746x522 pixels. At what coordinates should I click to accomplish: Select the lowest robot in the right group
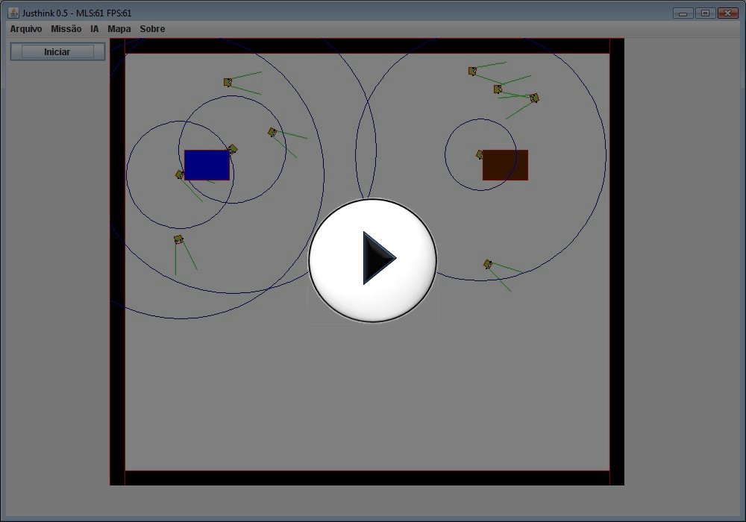(x=488, y=264)
